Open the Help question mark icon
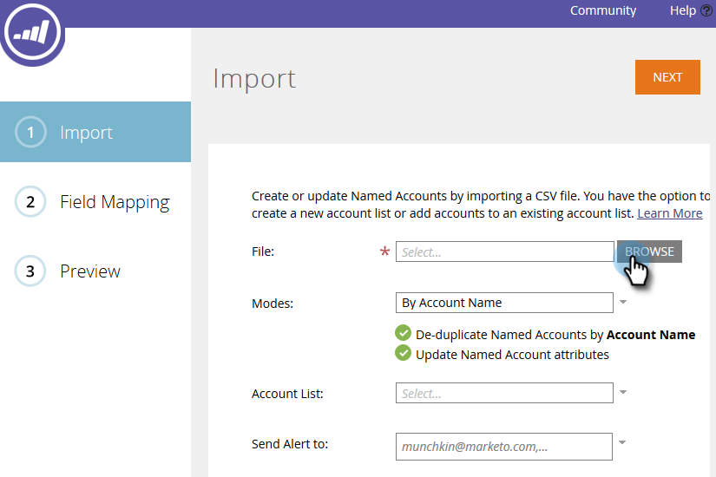Viewport: 716px width, 477px height. click(706, 10)
